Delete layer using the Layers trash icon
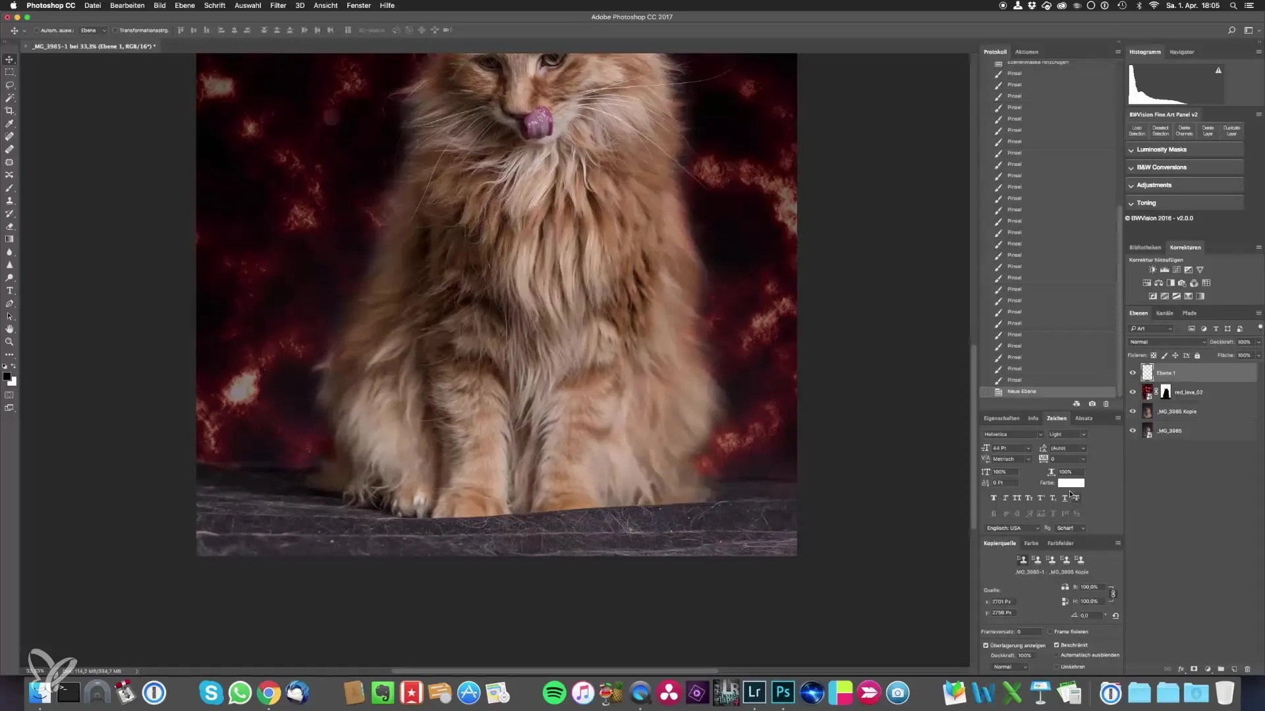Image resolution: width=1265 pixels, height=711 pixels. point(1247,669)
